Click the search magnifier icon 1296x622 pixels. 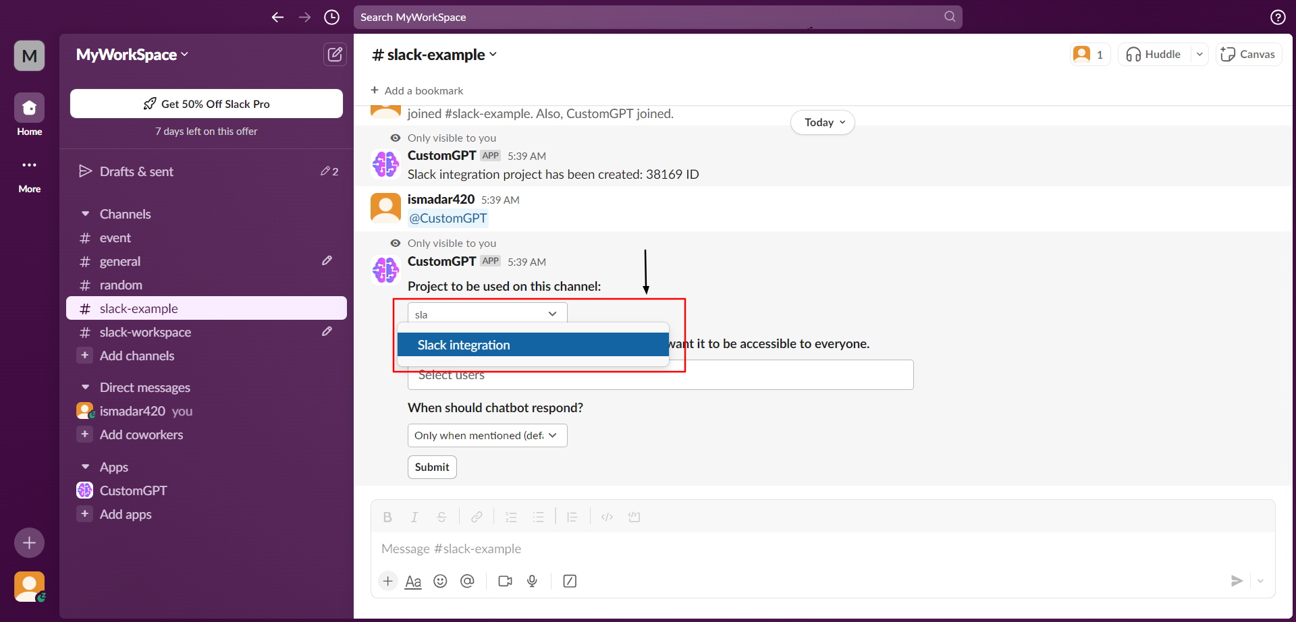point(950,16)
